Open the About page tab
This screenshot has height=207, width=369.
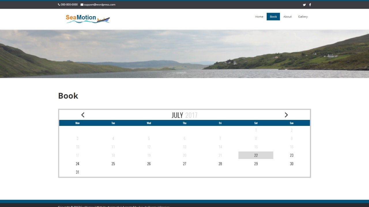[x=287, y=17]
